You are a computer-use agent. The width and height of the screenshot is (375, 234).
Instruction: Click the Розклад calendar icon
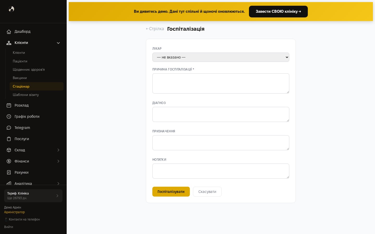point(9,105)
